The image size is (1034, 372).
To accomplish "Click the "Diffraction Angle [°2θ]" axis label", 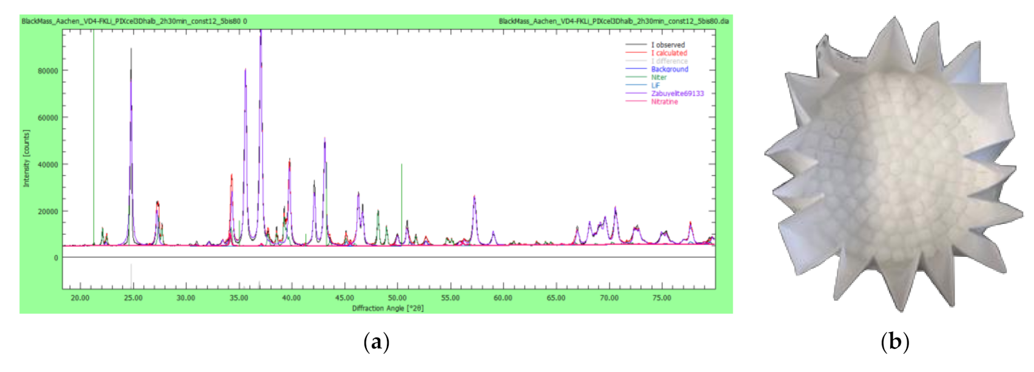I will pyautogui.click(x=388, y=308).
